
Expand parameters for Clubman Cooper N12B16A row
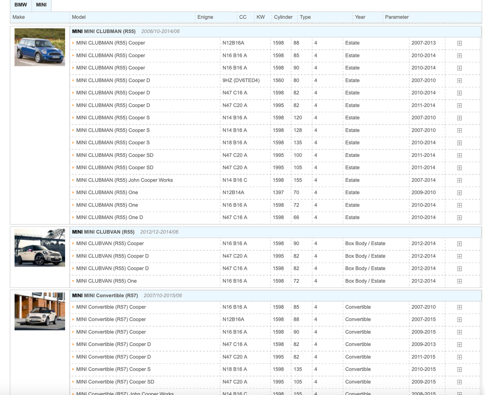[459, 43]
